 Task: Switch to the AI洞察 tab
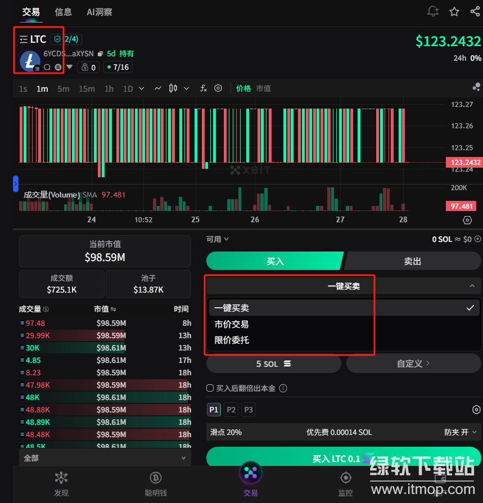pyautogui.click(x=100, y=12)
